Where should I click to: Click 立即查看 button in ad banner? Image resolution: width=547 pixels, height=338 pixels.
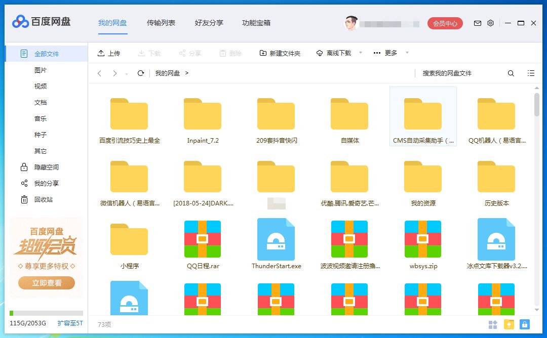point(47,283)
